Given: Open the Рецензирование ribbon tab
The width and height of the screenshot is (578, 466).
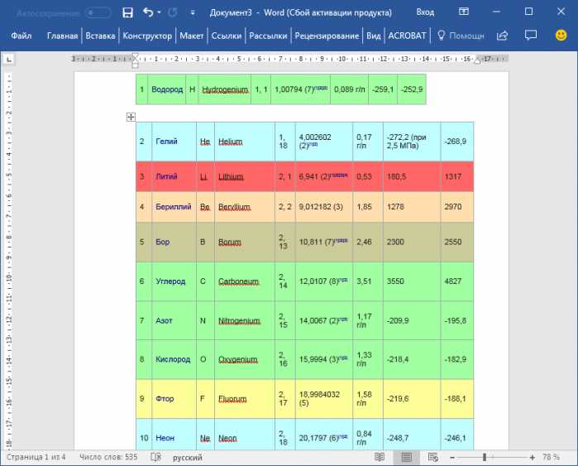Looking at the screenshot, I should [327, 36].
